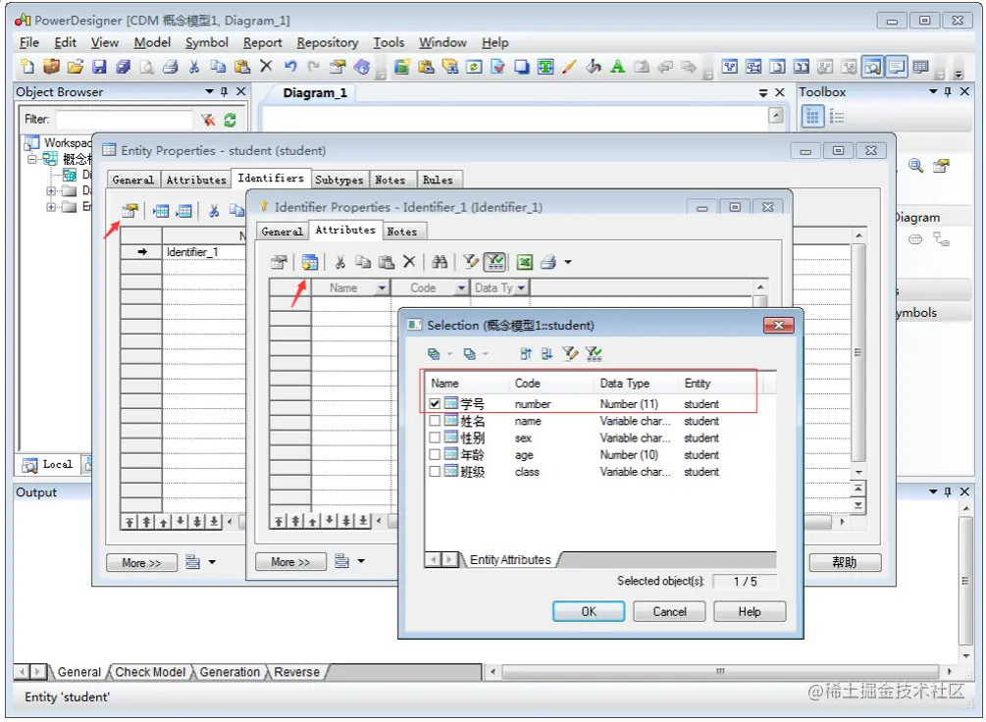Switch to Check Model tab in Output
This screenshot has height=722, width=986.
(x=150, y=672)
